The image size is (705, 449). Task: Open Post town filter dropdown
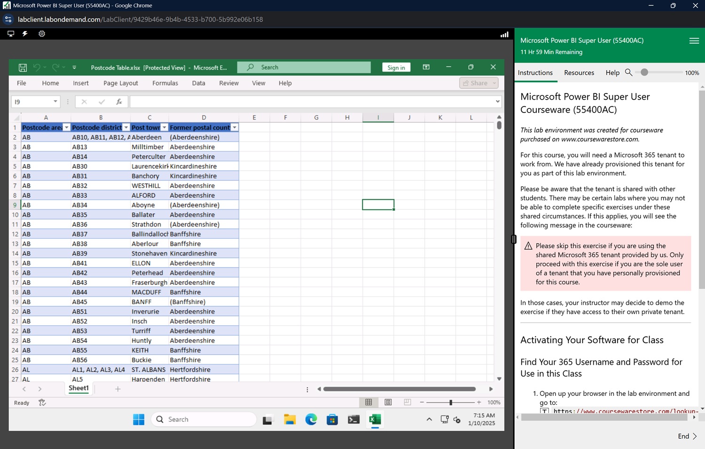(164, 127)
